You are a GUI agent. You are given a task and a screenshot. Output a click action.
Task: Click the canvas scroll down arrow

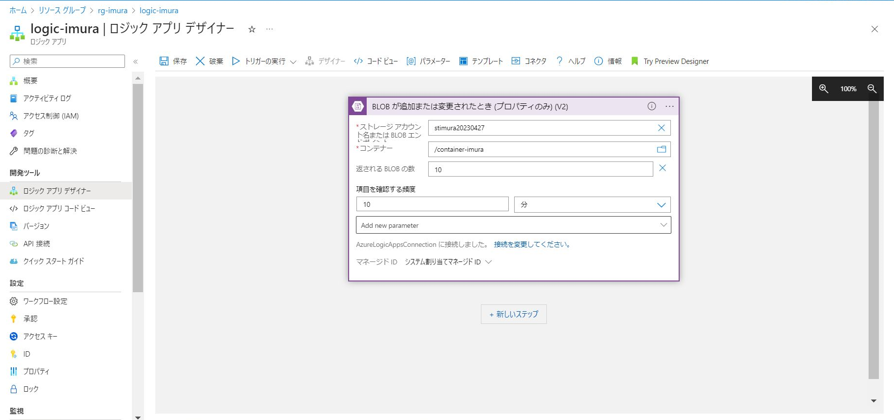click(873, 401)
